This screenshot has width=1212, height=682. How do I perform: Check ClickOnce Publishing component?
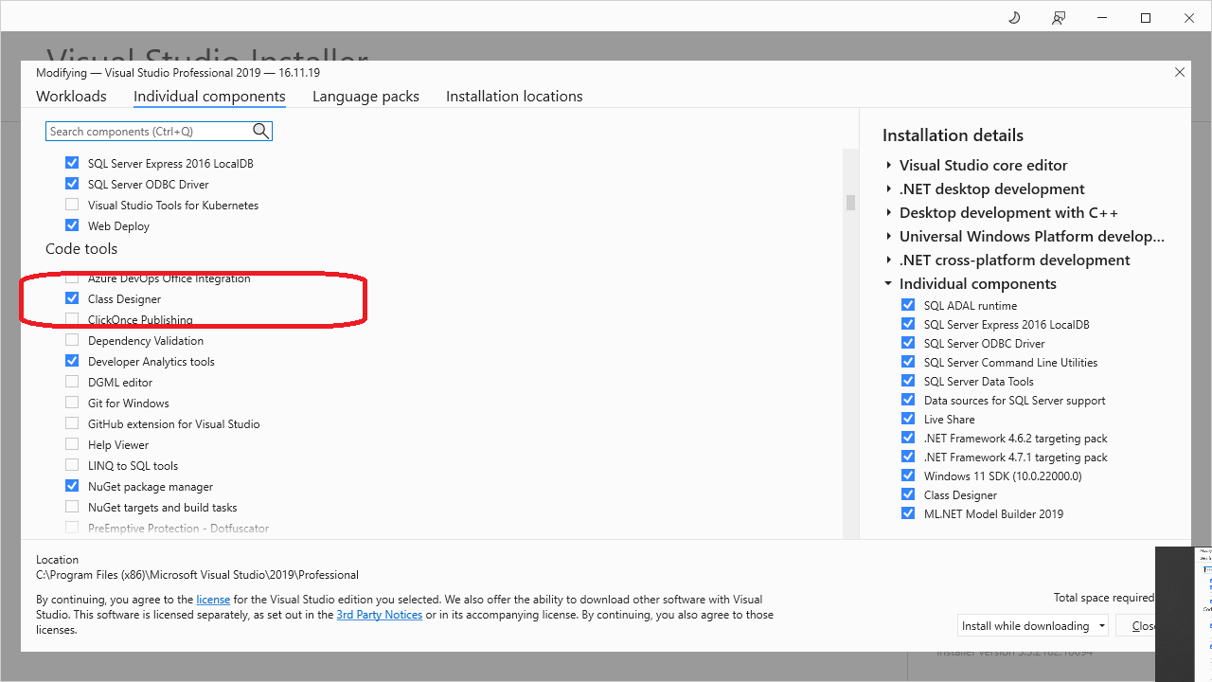coord(72,319)
